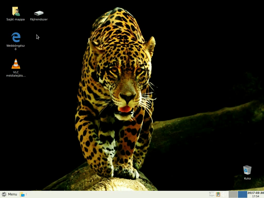The height and width of the screenshot is (198, 264).
Task: Launch the Webböngésző browser icon
Action: 16,37
